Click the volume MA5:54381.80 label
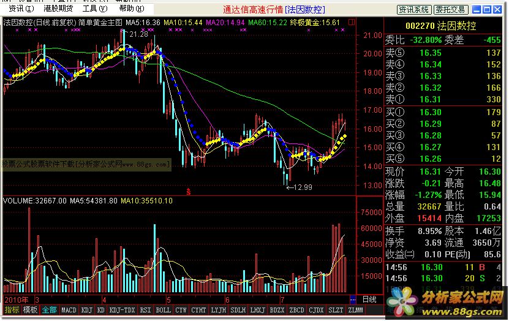Viewport: 509px width, 321px height. [94, 200]
